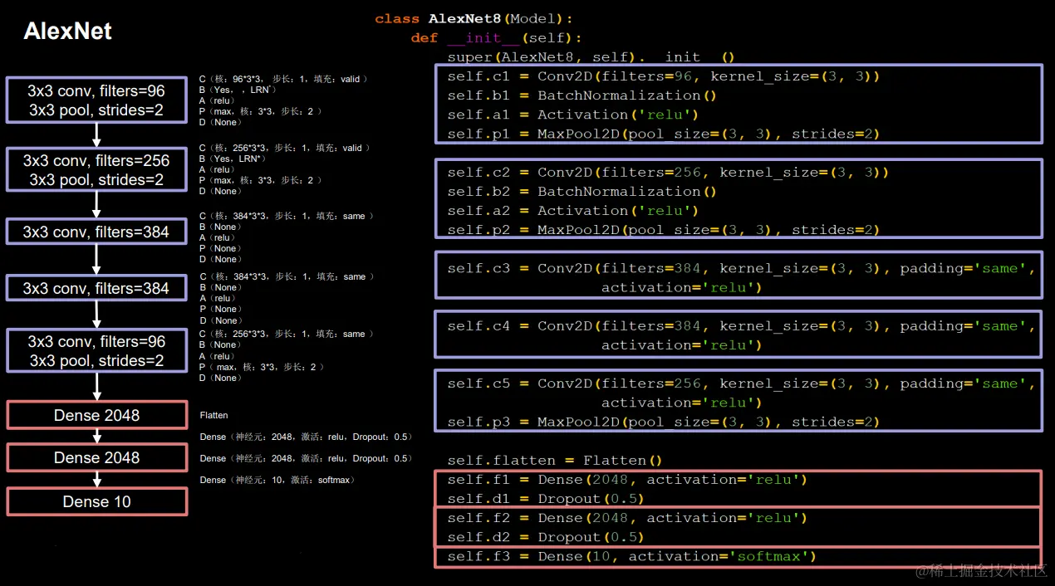Select the "self.p2 = MaxPool2D" line

pos(663,230)
